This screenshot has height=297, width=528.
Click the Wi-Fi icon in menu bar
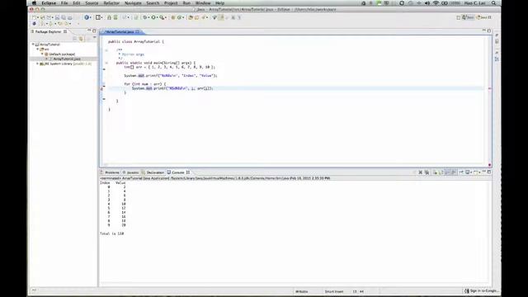[436, 3]
